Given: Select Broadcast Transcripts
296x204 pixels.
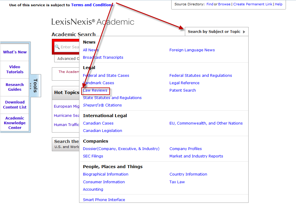Looking at the screenshot, I should (x=103, y=57).
